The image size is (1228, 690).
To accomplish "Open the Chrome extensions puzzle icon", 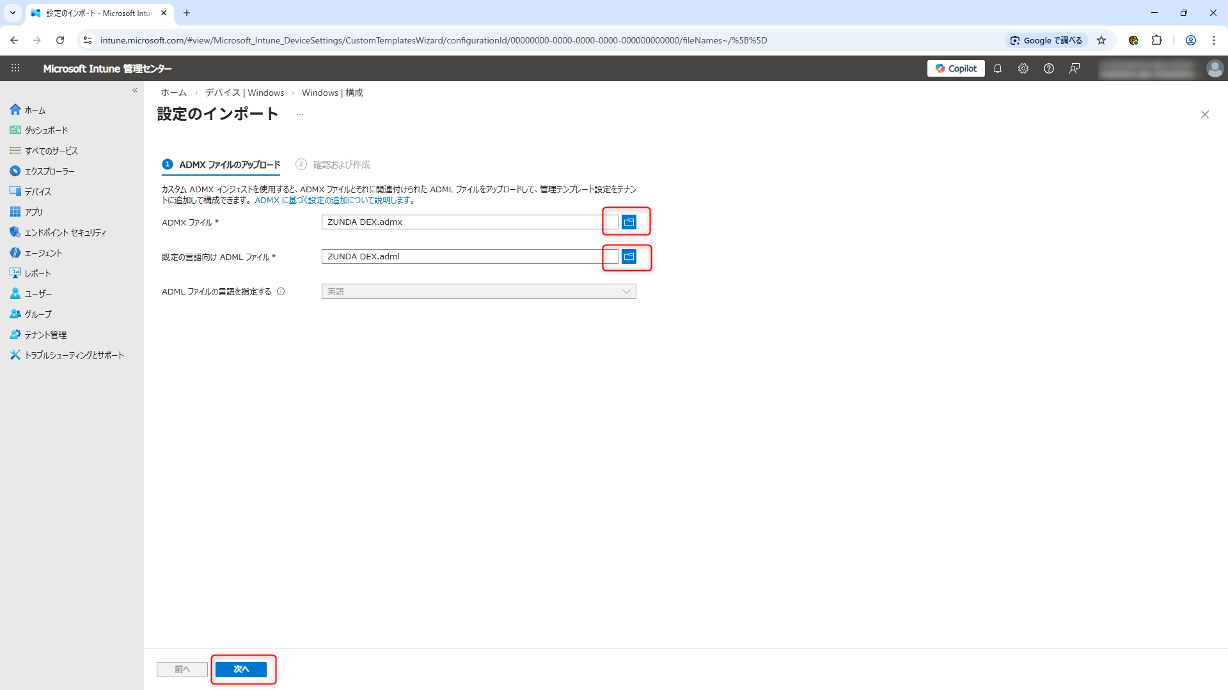I will [1156, 40].
